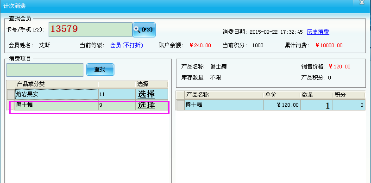Screen dimensions: 371x183
Task: Click the ￥120.00 unit price cell
Action: click(x=282, y=105)
